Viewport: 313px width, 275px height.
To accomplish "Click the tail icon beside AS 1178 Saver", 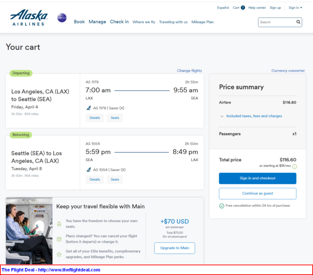I will pyautogui.click(x=89, y=108).
